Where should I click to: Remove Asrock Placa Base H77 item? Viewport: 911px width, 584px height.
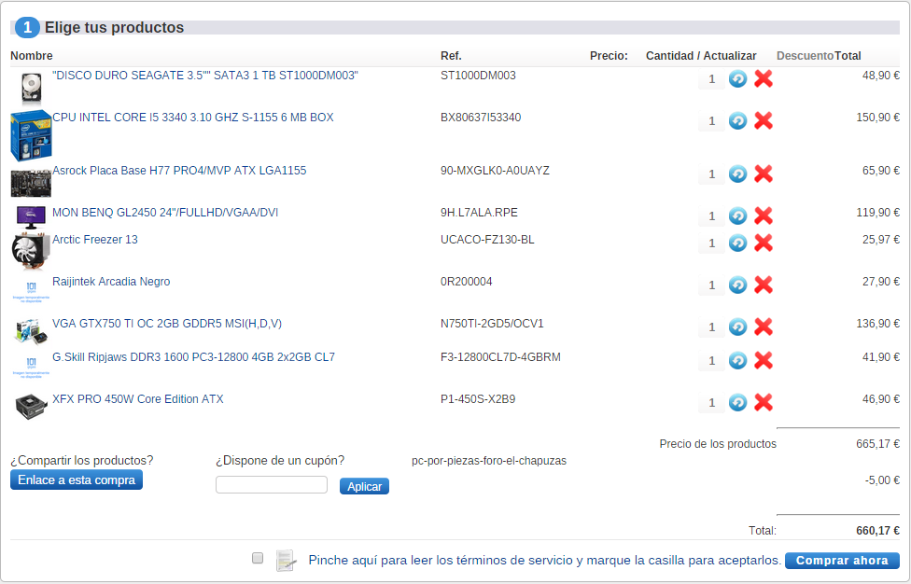pyautogui.click(x=764, y=174)
